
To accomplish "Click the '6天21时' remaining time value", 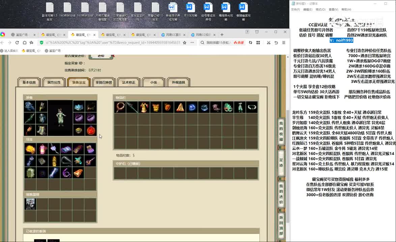I will click(x=95, y=70).
